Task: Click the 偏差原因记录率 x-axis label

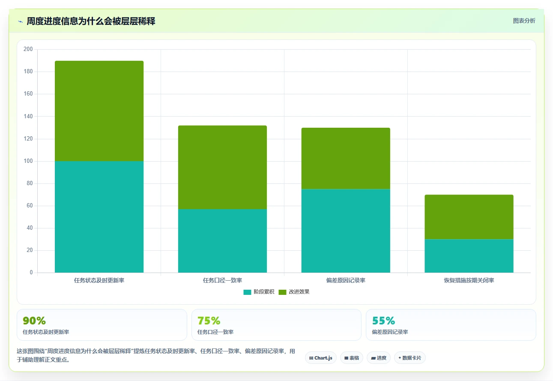Action: point(346,281)
